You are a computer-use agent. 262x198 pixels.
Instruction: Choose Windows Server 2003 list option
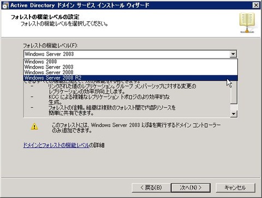click(x=130, y=67)
